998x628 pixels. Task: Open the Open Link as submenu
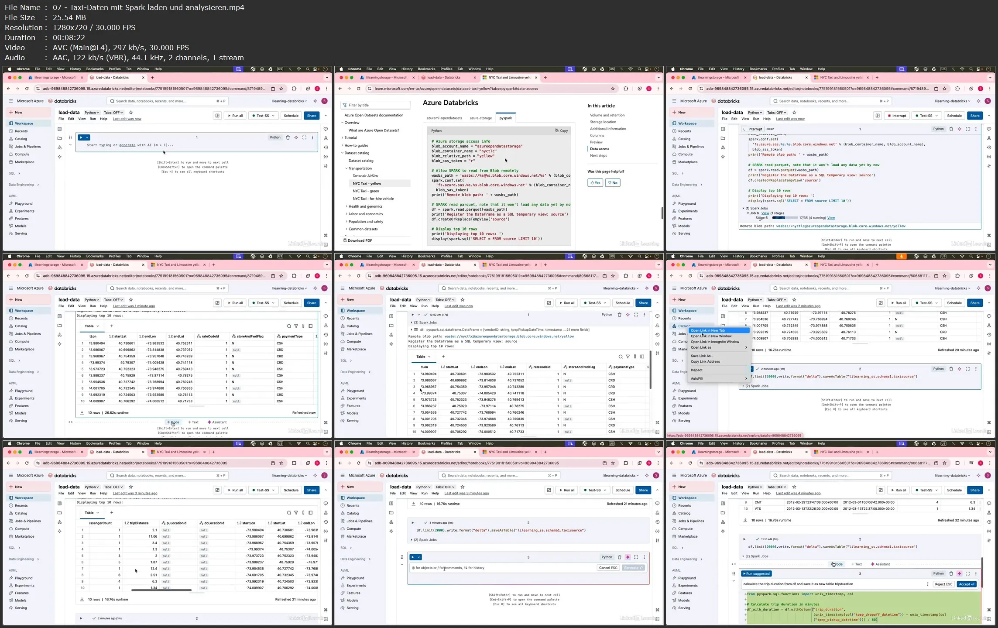[x=718, y=347]
